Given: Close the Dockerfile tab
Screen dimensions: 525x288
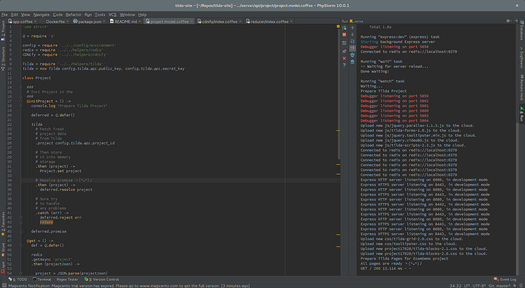Looking at the screenshot, I should (68, 22).
